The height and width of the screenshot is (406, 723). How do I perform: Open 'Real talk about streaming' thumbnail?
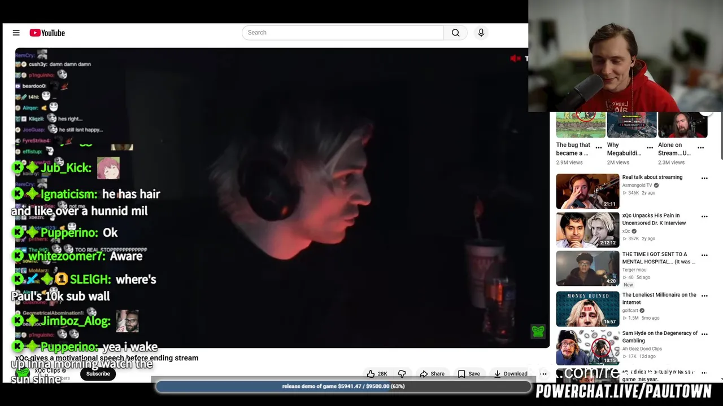[x=587, y=191]
